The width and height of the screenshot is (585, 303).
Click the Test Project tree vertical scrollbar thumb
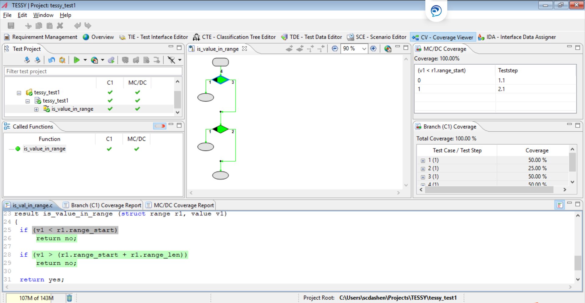pos(177,99)
